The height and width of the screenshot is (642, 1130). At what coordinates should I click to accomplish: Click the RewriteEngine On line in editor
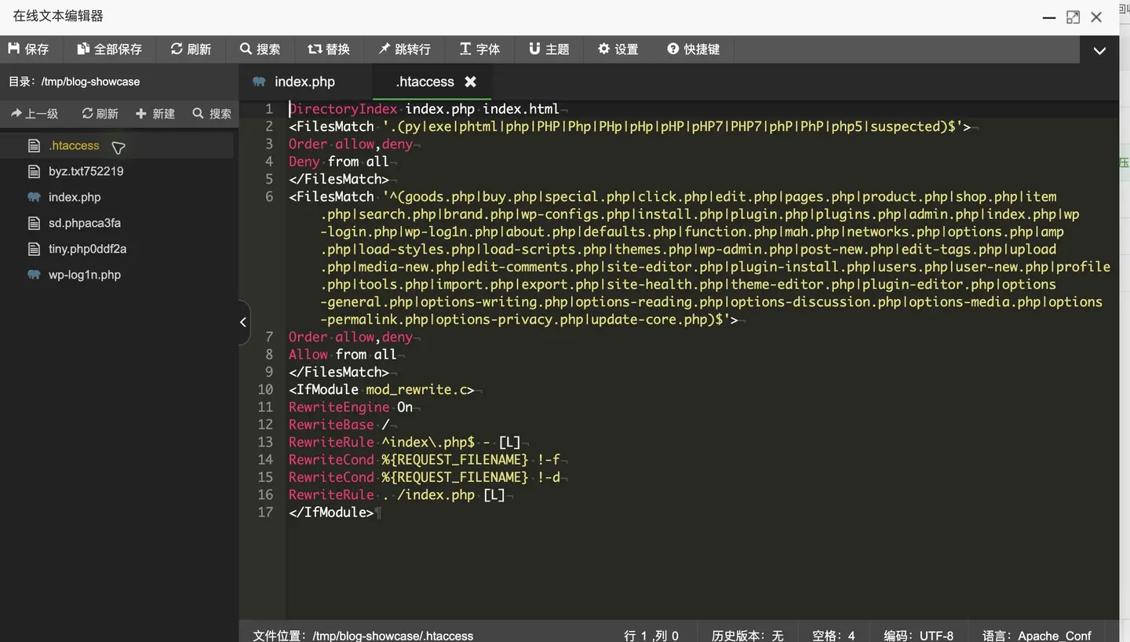[351, 407]
